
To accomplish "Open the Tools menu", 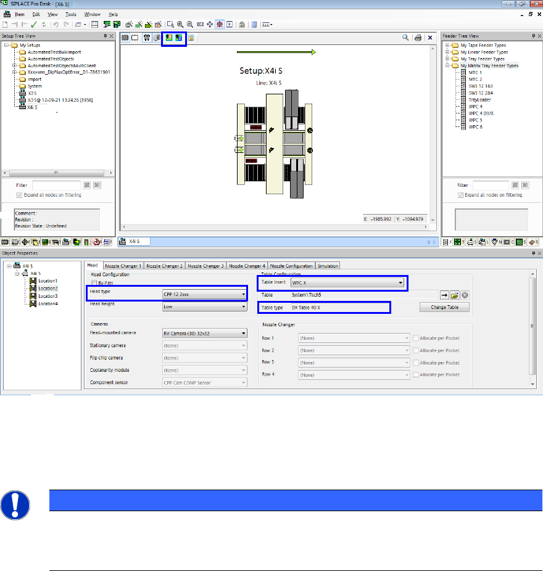I will click(71, 14).
